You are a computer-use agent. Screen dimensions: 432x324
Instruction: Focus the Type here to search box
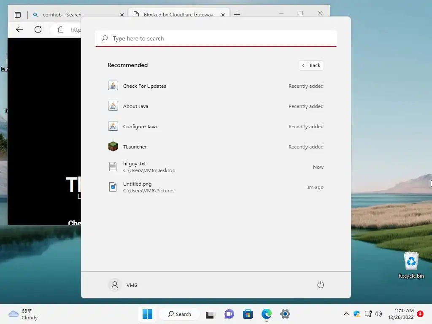pos(216,38)
